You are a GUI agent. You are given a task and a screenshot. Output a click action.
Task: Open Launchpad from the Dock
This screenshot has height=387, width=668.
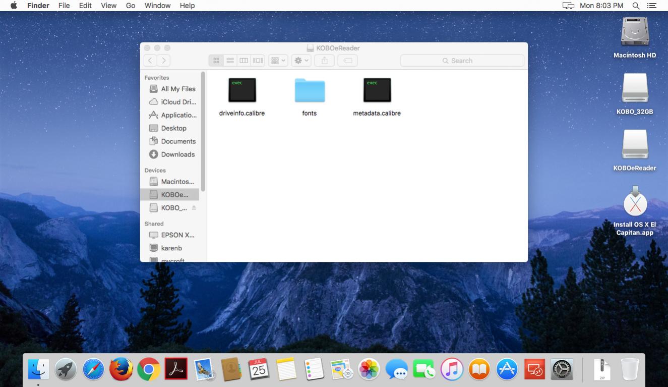(x=66, y=370)
